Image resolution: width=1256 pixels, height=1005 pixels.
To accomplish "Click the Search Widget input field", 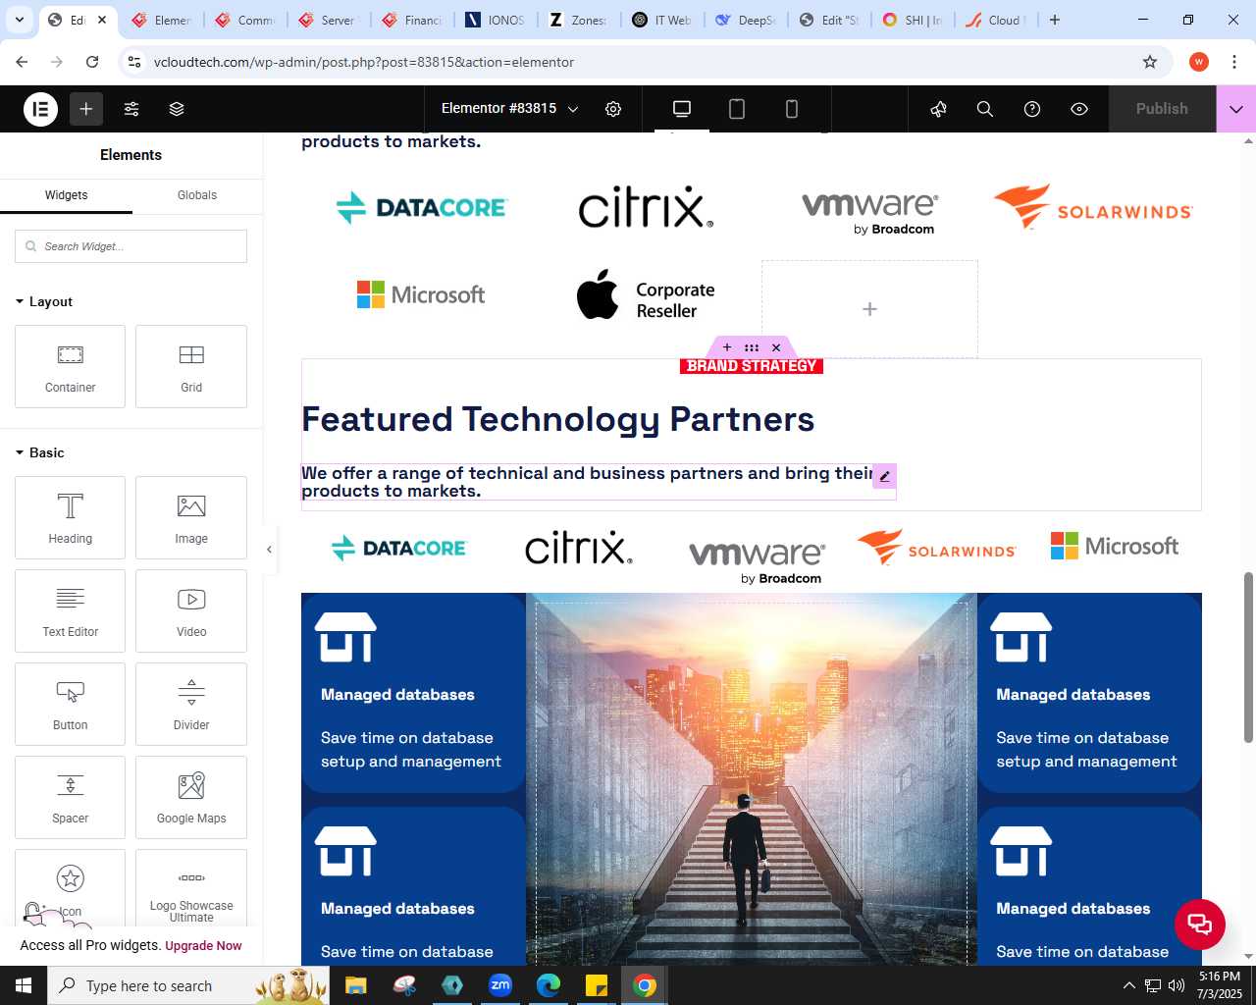I will click(x=131, y=246).
